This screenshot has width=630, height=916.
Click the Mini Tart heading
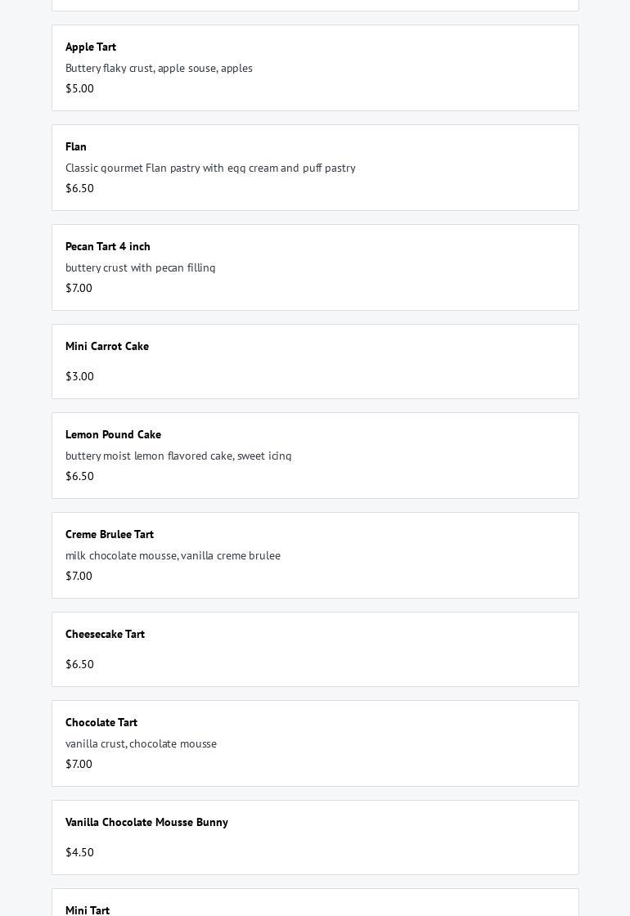pos(88,909)
